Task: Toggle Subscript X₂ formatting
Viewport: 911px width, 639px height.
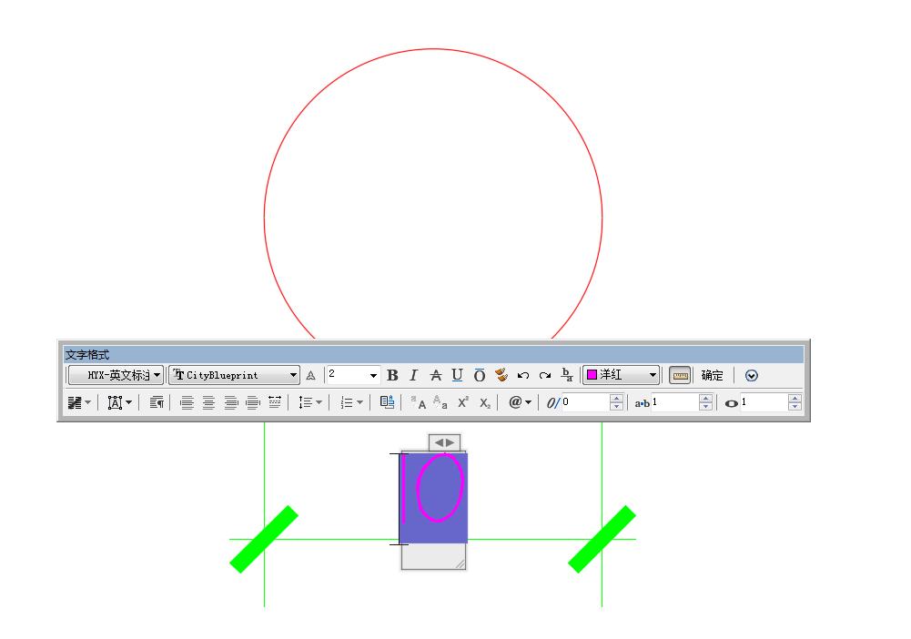Action: coord(485,402)
